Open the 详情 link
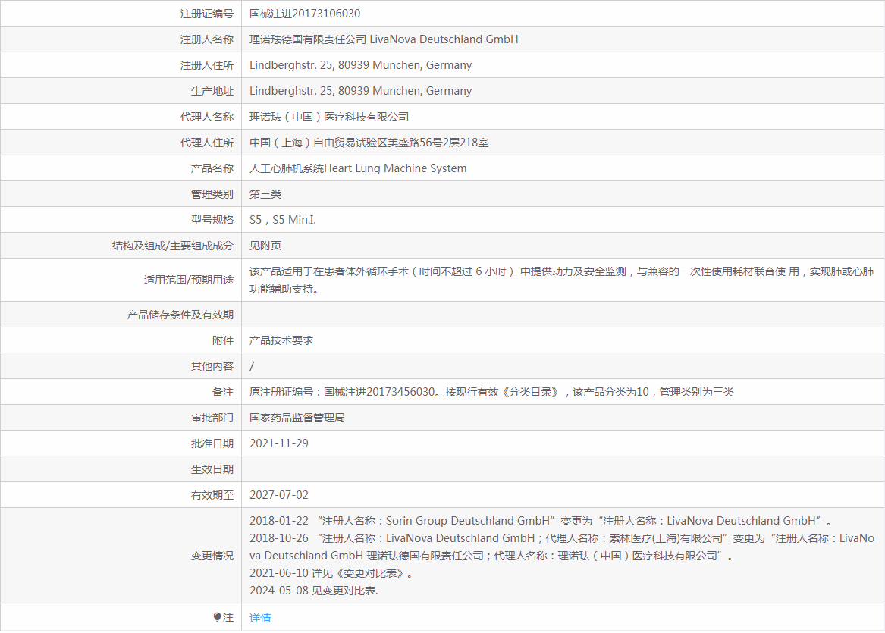Image resolution: width=885 pixels, height=633 pixels. pyautogui.click(x=259, y=618)
